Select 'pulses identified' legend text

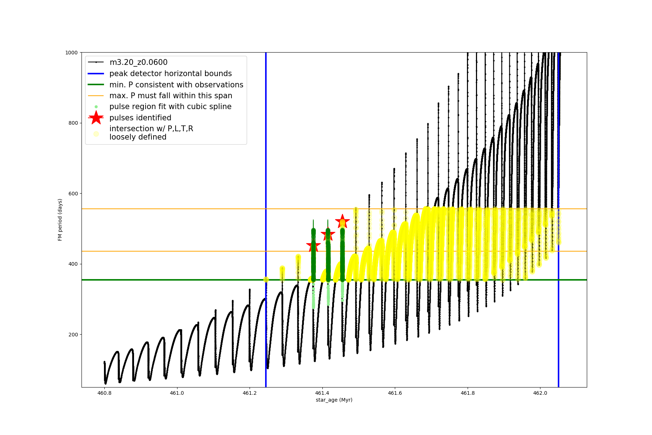(x=140, y=118)
